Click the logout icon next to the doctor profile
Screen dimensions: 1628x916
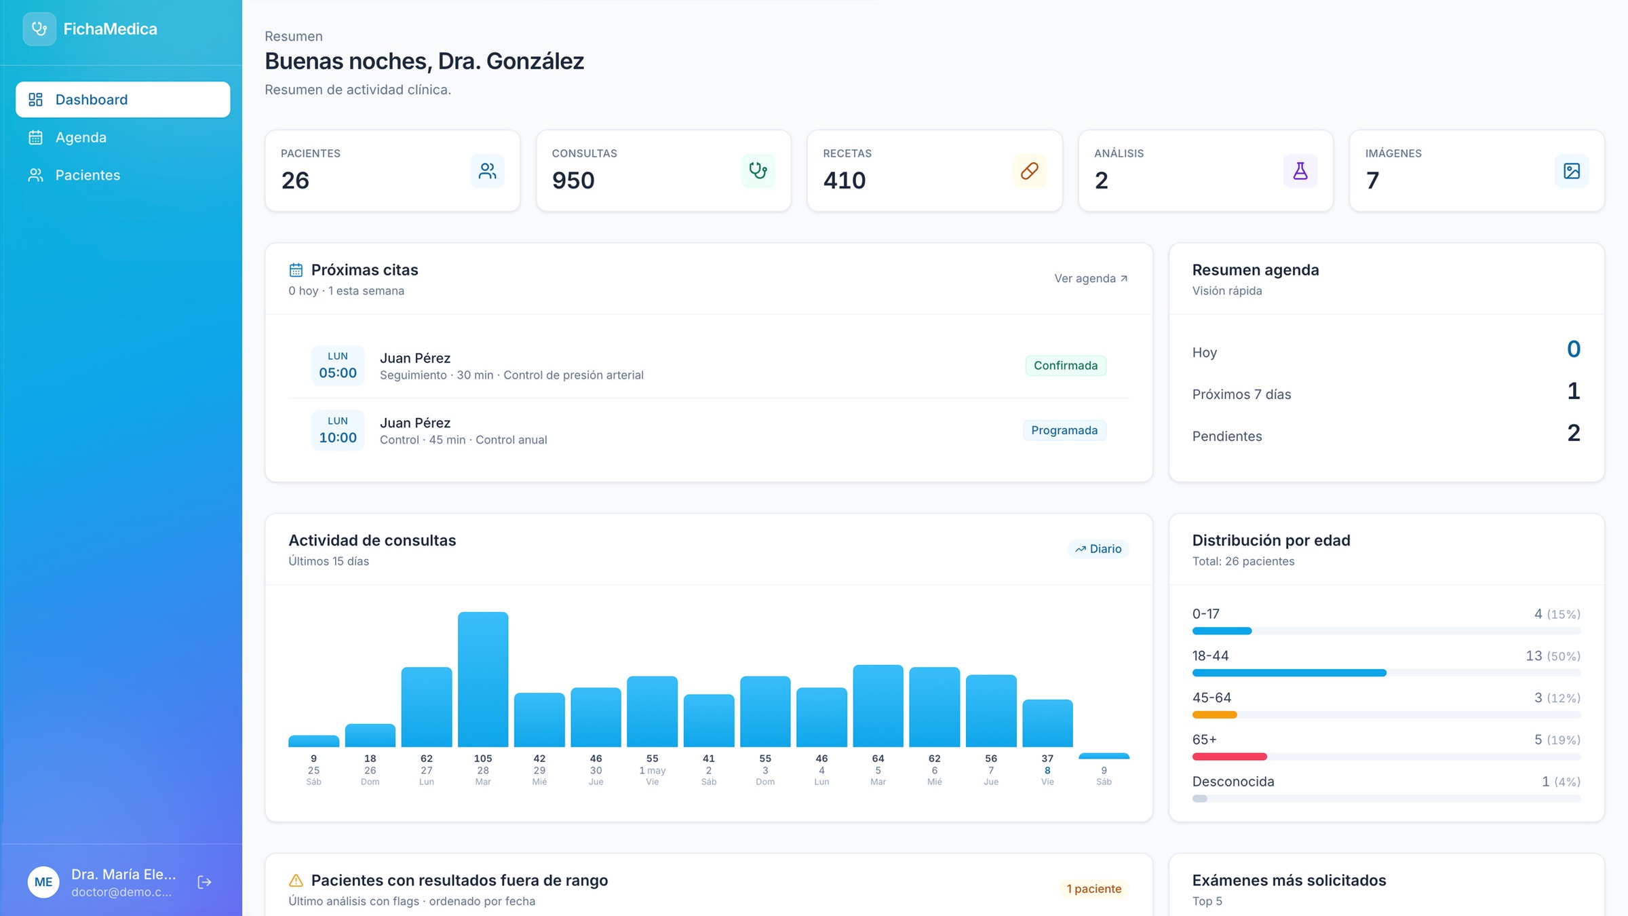coord(204,882)
